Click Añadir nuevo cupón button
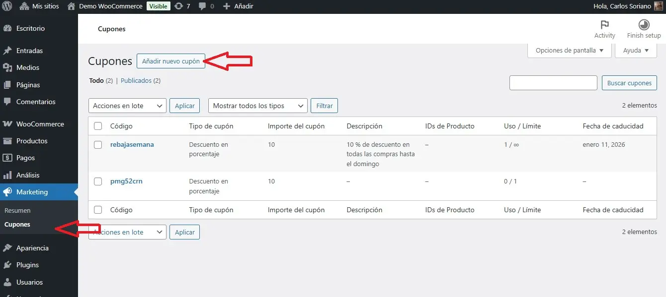 (170, 61)
